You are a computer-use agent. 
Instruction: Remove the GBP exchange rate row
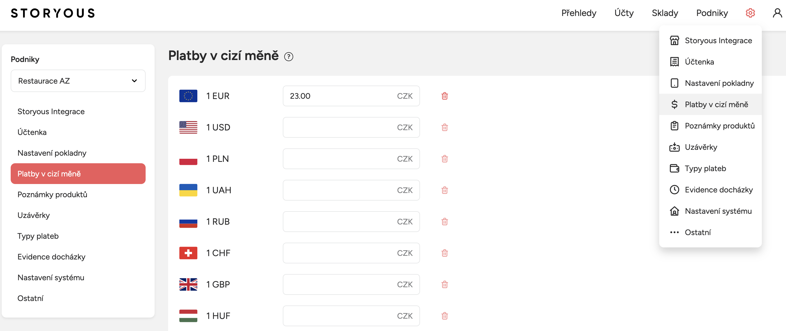pos(444,284)
